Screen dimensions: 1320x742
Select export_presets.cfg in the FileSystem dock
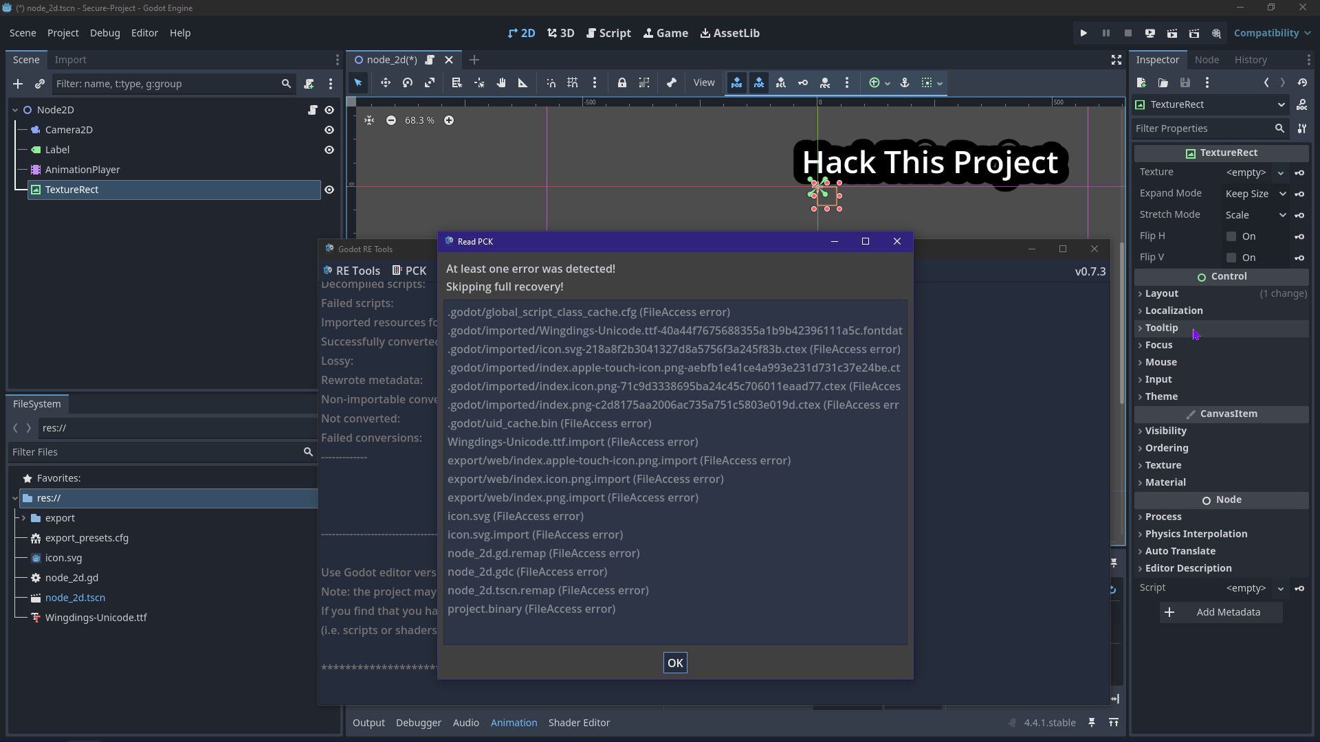87,538
